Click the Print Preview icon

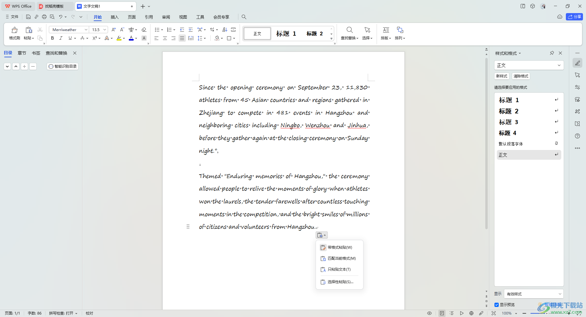point(52,17)
